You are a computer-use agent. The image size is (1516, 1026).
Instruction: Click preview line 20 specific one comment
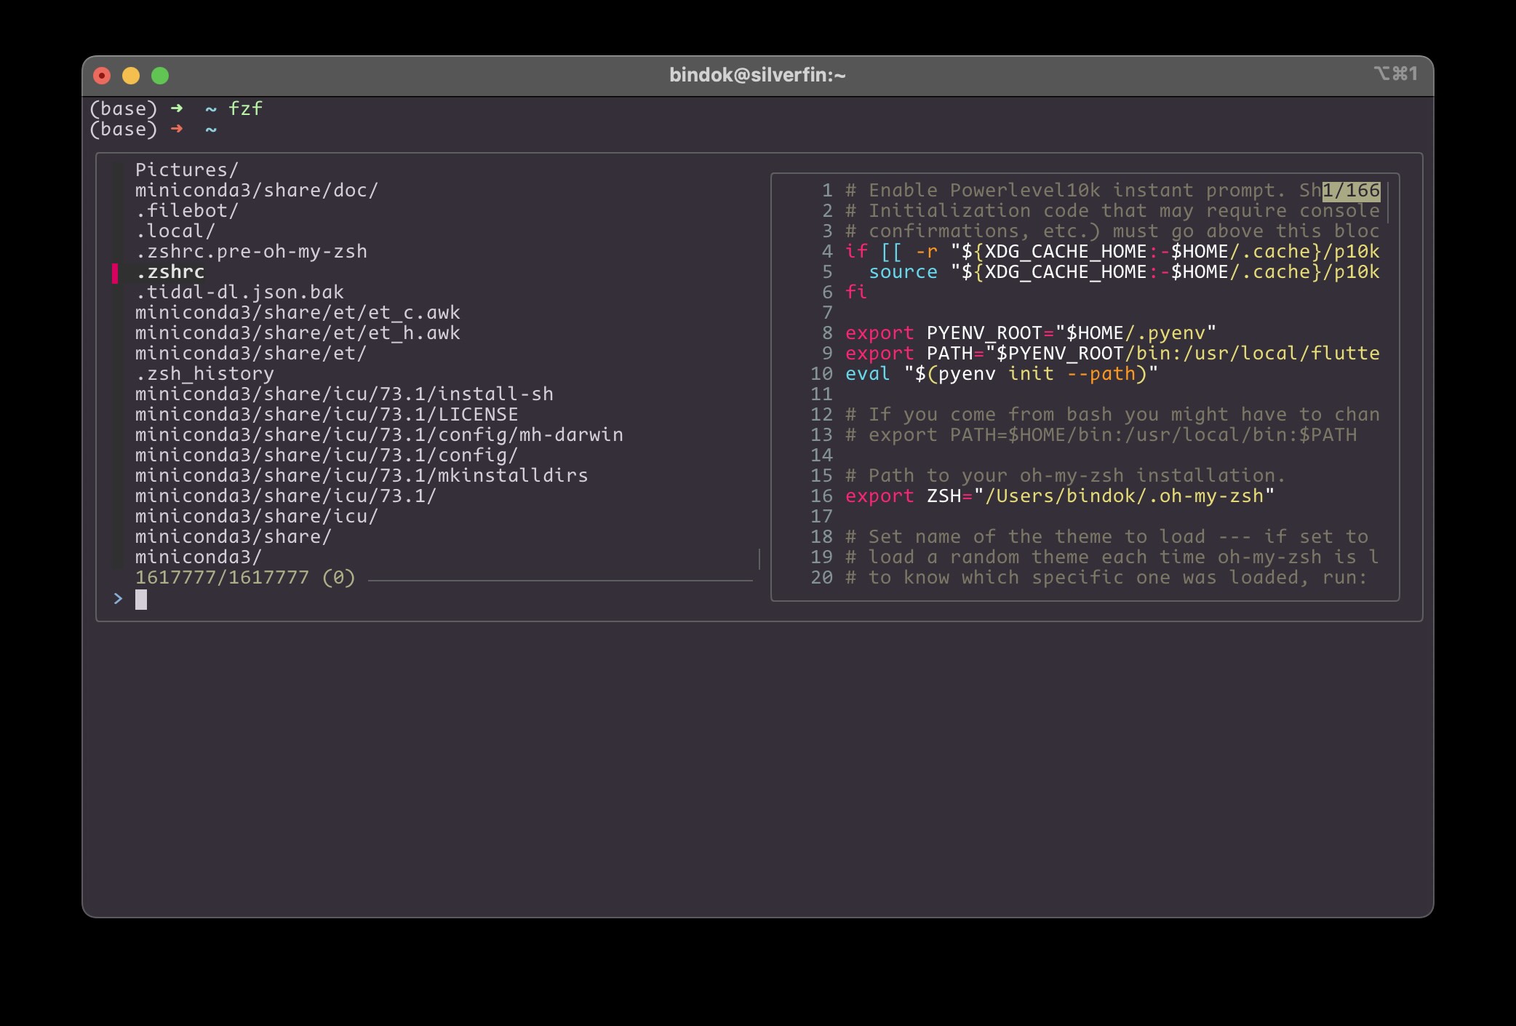click(1106, 577)
